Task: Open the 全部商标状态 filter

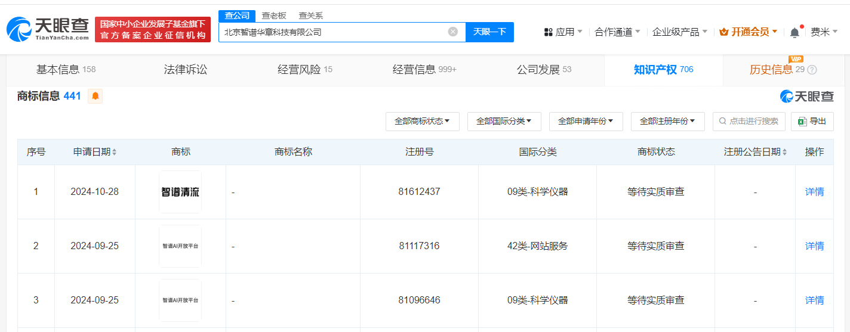Action: click(x=422, y=121)
